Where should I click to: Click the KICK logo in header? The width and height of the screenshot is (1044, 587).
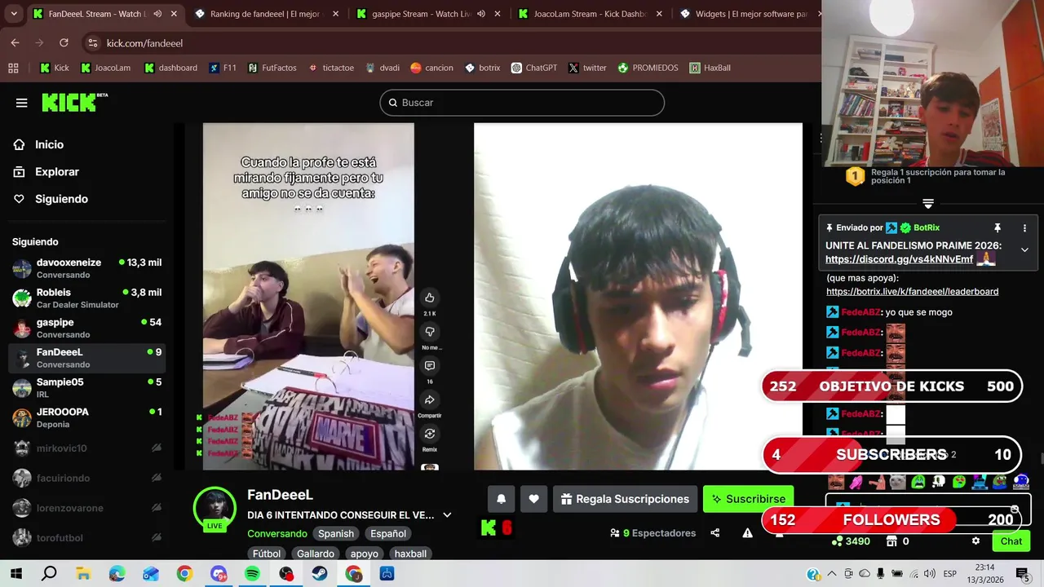74,102
